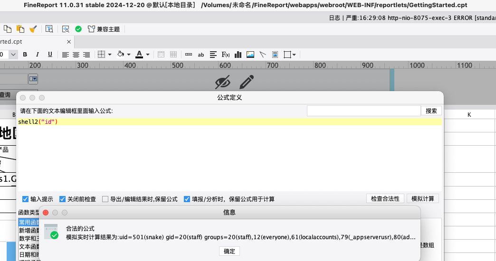Click the unmerge cells grid icon

173,55
